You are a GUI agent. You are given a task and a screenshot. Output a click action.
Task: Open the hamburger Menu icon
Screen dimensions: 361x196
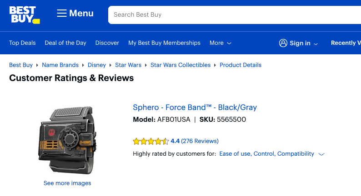pos(62,14)
